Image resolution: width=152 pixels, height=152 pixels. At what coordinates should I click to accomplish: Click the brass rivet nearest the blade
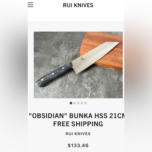(63, 68)
